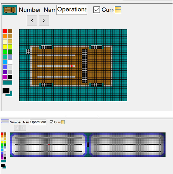The height and width of the screenshot is (174, 173).
Task: Click the black vertical bar on truck canvas
Action: coord(85,66)
